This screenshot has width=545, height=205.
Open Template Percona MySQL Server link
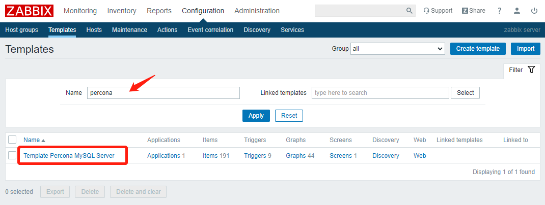tap(69, 156)
